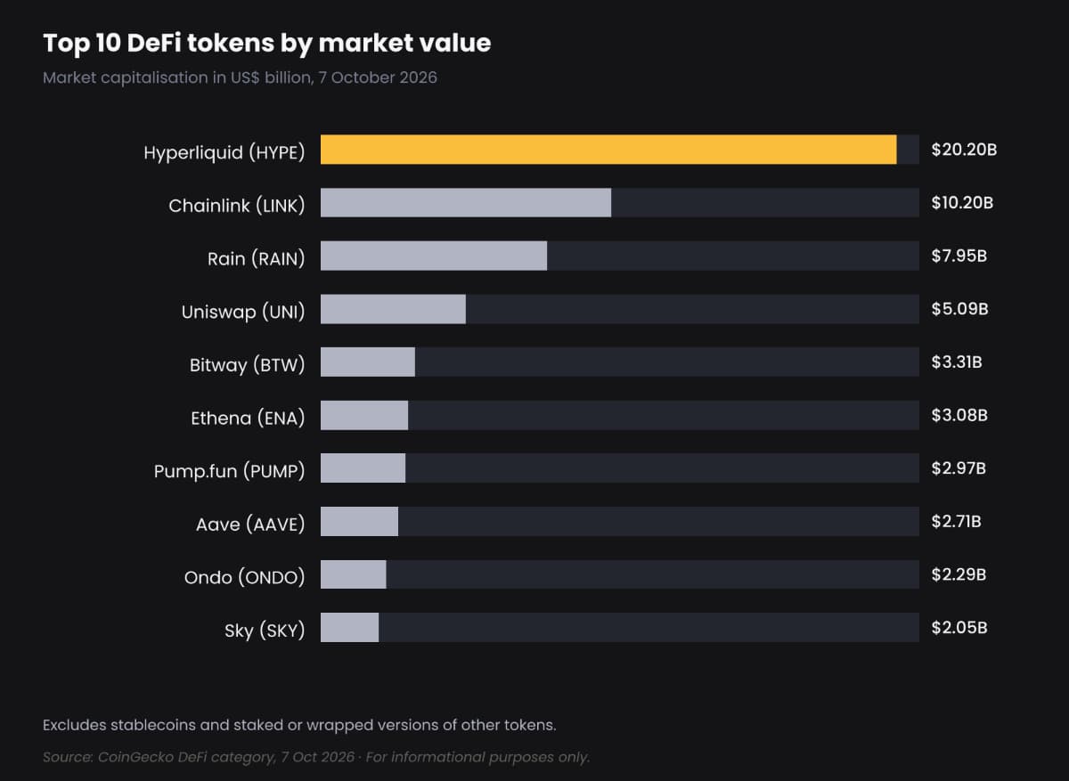Click the Rain (RAIN) bar
This screenshot has height=781, width=1069.
434,256
